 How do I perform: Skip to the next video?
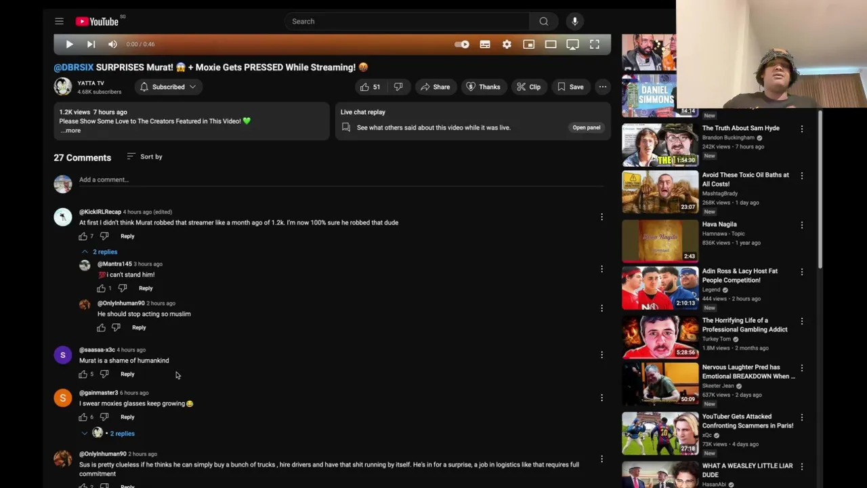tap(91, 44)
